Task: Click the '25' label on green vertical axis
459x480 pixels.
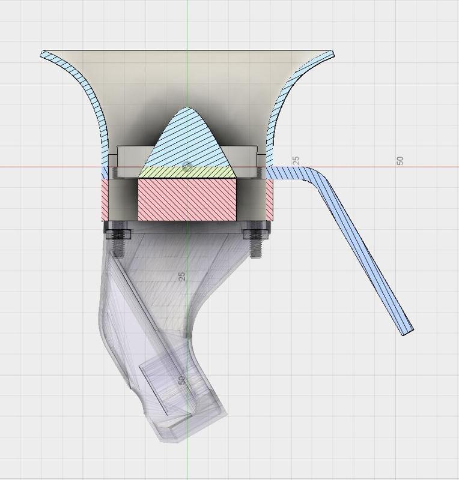Action: [x=182, y=277]
